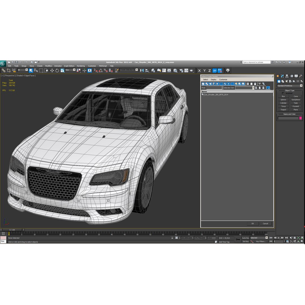Open the Display panel tab
Screen dimensions: 305x305
point(296,76)
